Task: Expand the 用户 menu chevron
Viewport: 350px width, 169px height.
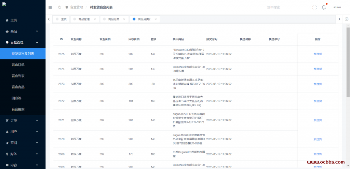Action: click(x=37, y=131)
